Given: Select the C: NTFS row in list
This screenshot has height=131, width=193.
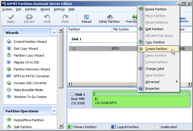Looking at the screenshot, I should (x=130, y=49).
